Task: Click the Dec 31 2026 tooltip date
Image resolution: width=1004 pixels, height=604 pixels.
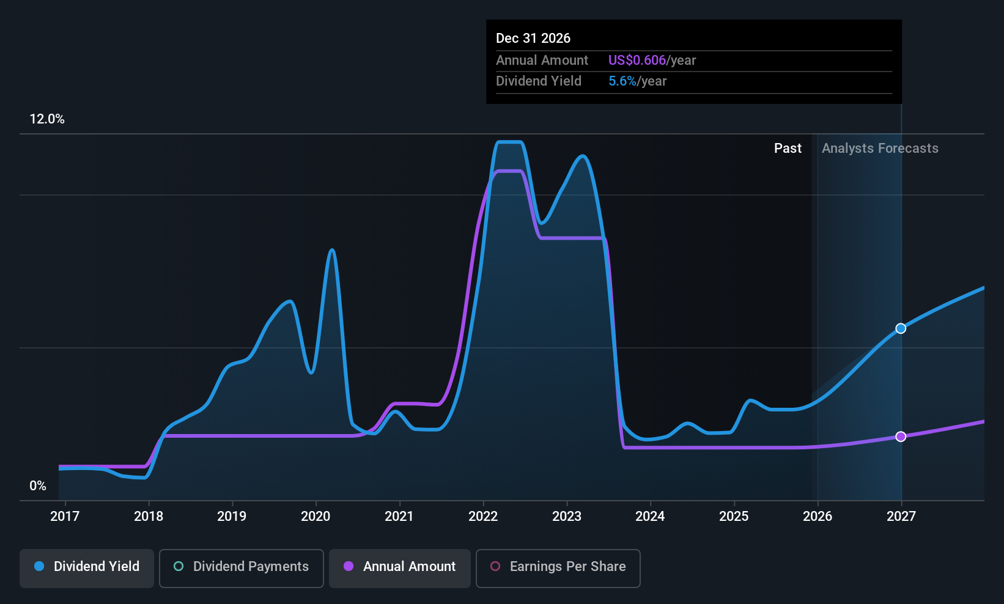Action: click(533, 39)
